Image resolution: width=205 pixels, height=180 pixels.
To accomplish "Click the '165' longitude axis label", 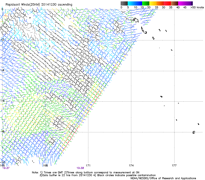I will 2,166.
